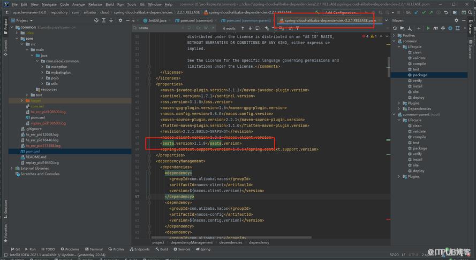476x260 pixels.
Task: Collapse all in Project panel toolbar
Action: tap(111, 20)
